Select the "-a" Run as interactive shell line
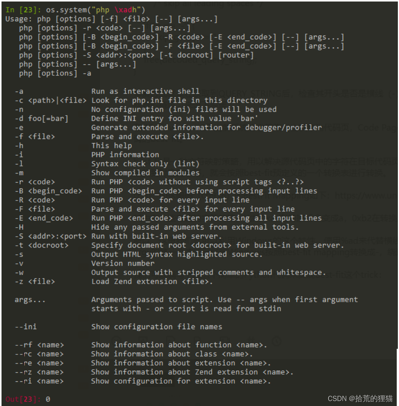The height and width of the screenshot is (406, 399). [x=107, y=91]
